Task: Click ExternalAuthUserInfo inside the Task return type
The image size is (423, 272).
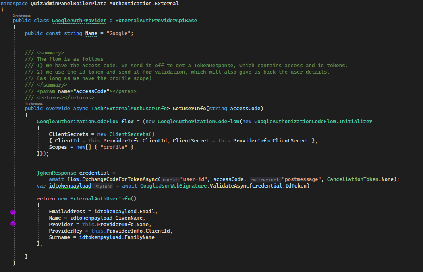Action: click(x=137, y=109)
